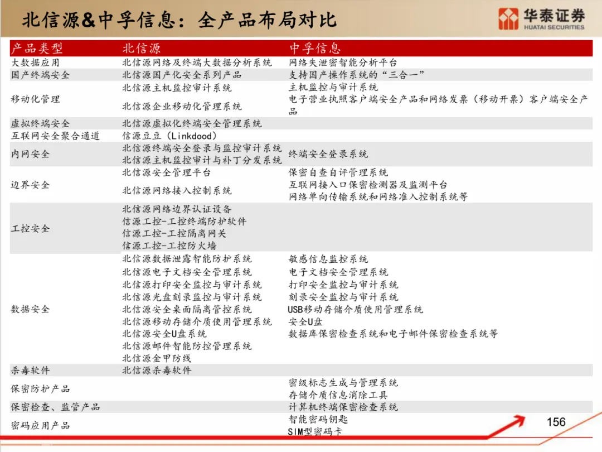Click 北信源安全U盘系统 text
The width and height of the screenshot is (602, 452).
[164, 334]
